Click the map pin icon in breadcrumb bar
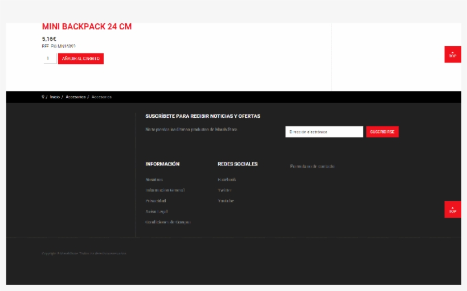467x291 pixels. click(43, 97)
